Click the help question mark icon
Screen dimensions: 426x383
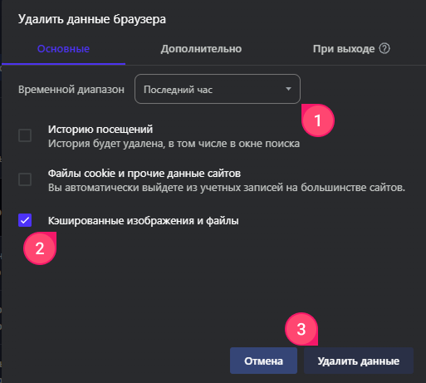tap(384, 49)
